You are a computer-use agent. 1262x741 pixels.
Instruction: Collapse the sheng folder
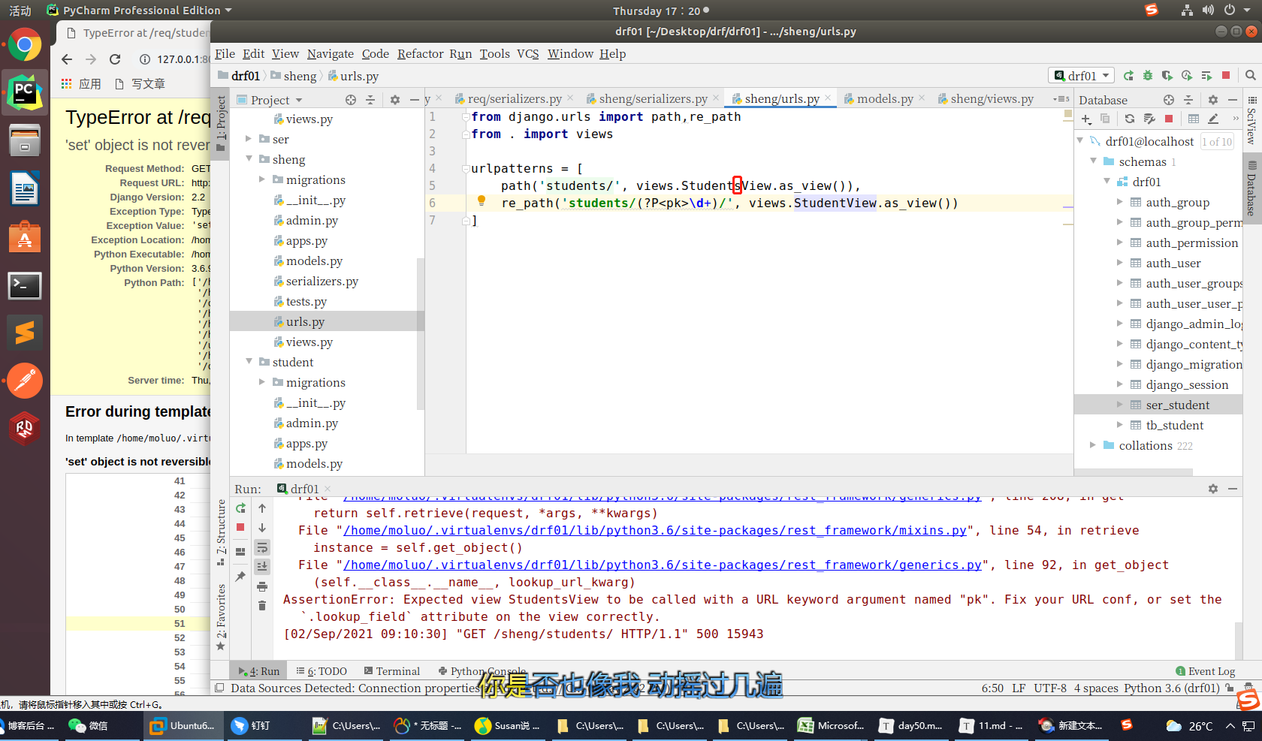249,159
